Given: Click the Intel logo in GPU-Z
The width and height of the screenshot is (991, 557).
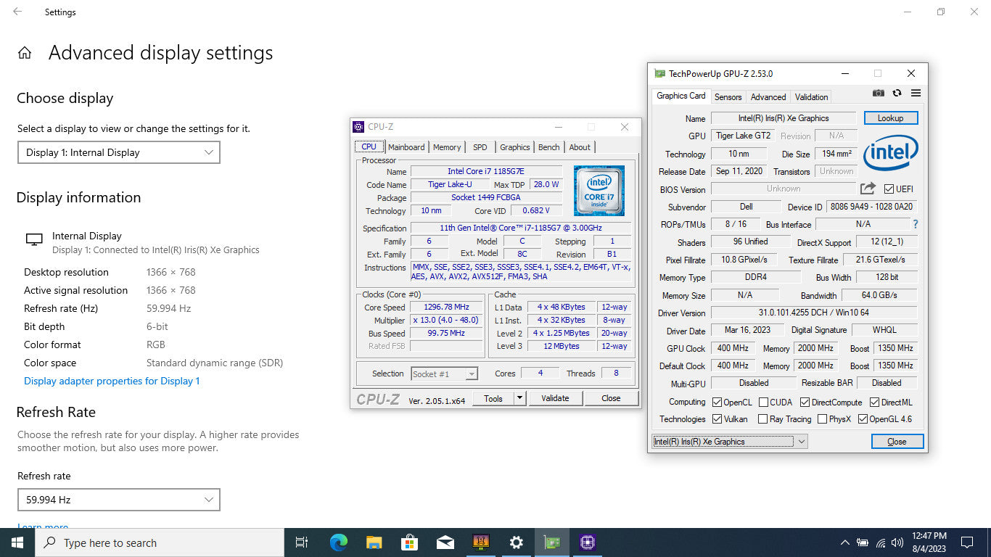Looking at the screenshot, I should 890,152.
